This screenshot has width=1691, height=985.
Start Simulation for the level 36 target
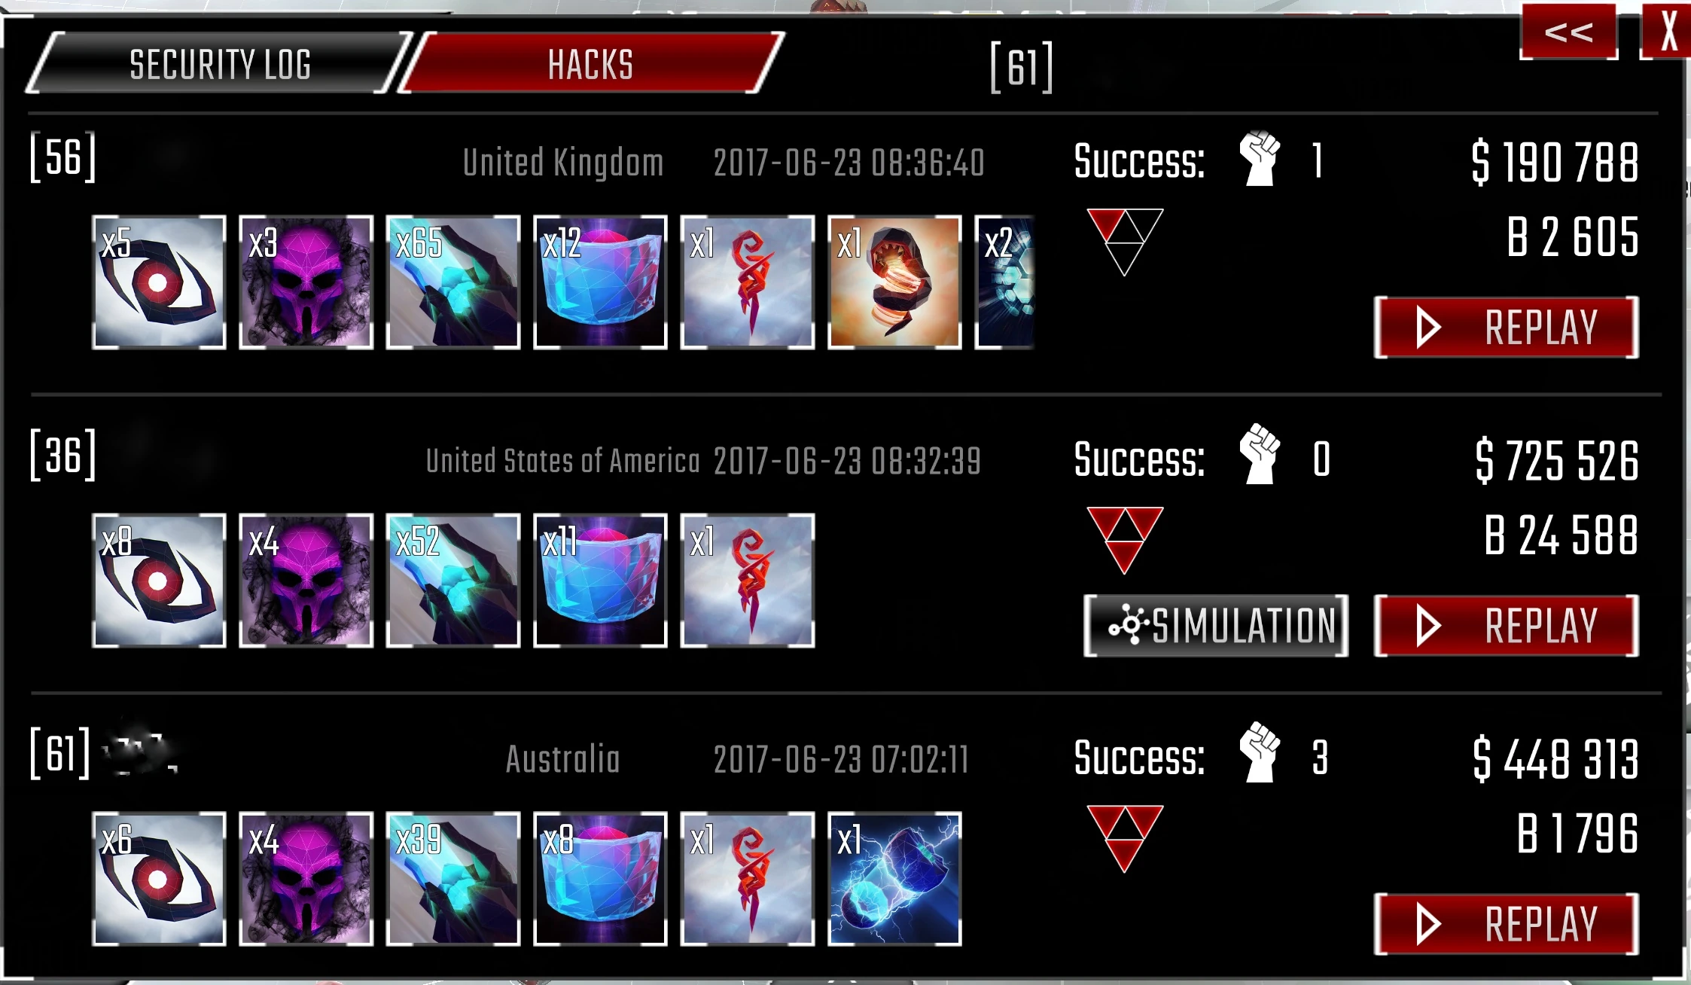[x=1216, y=626]
